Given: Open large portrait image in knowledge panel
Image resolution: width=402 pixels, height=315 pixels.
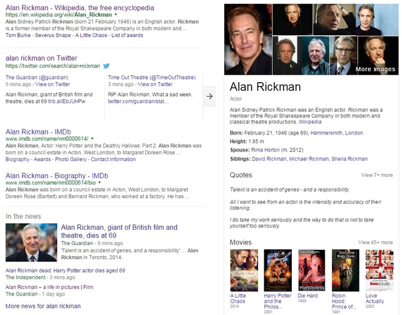Looking at the screenshot, I should 248,39.
